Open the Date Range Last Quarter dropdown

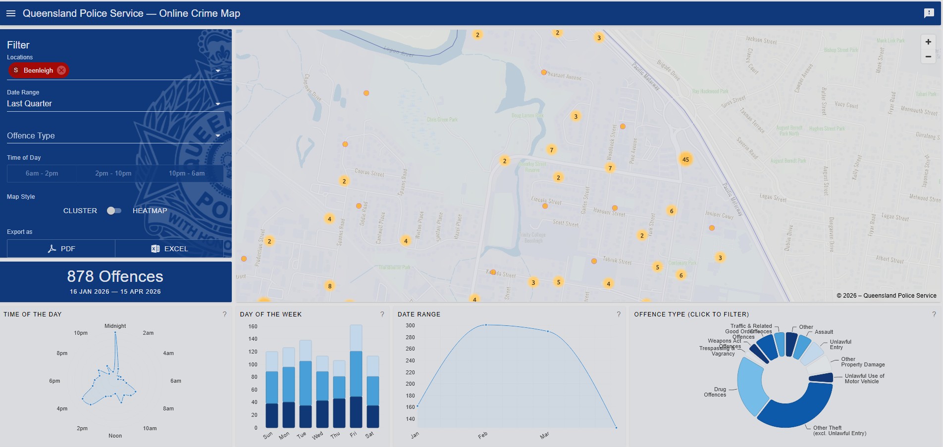click(x=115, y=104)
